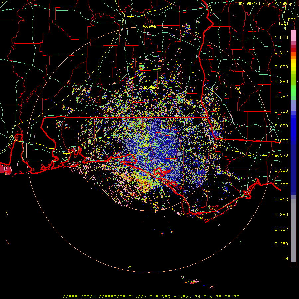
Task: Click the 0.360 scale value
Action: pos(281,215)
